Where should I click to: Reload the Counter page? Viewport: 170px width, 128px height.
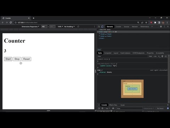click(x=11, y=22)
